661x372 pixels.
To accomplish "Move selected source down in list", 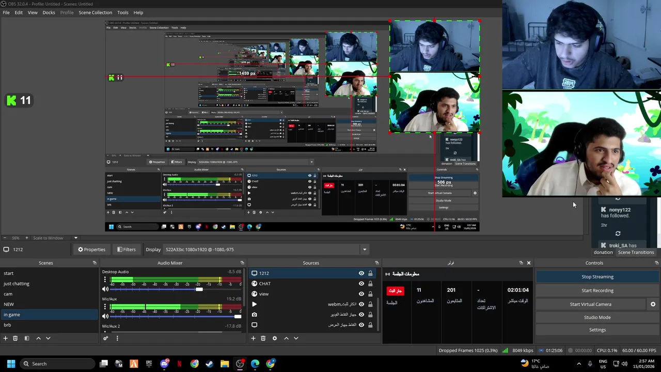I will [x=296, y=338].
